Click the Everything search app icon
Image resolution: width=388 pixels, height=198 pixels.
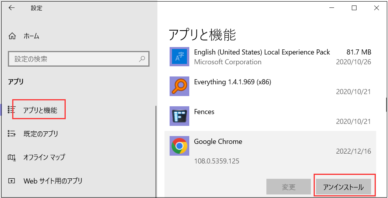pos(179,86)
